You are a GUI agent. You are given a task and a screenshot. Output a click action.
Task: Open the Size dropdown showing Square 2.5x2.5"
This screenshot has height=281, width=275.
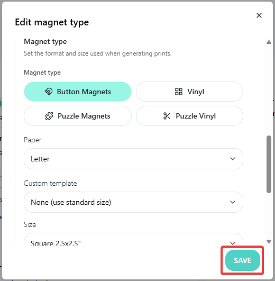click(133, 239)
